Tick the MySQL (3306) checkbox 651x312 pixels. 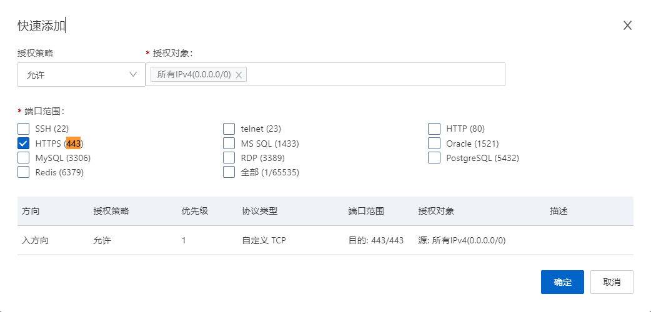pyautogui.click(x=24, y=158)
